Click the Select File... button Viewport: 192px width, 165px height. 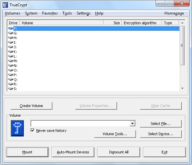point(160,124)
